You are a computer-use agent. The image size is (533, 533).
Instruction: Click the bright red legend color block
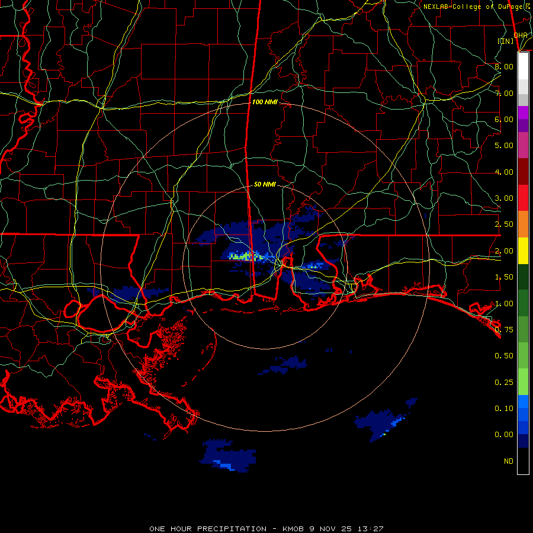pos(523,198)
